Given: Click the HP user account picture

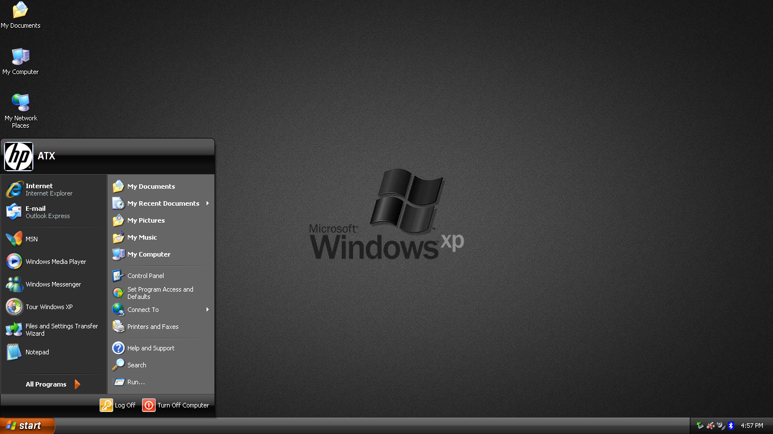Looking at the screenshot, I should click(x=19, y=157).
